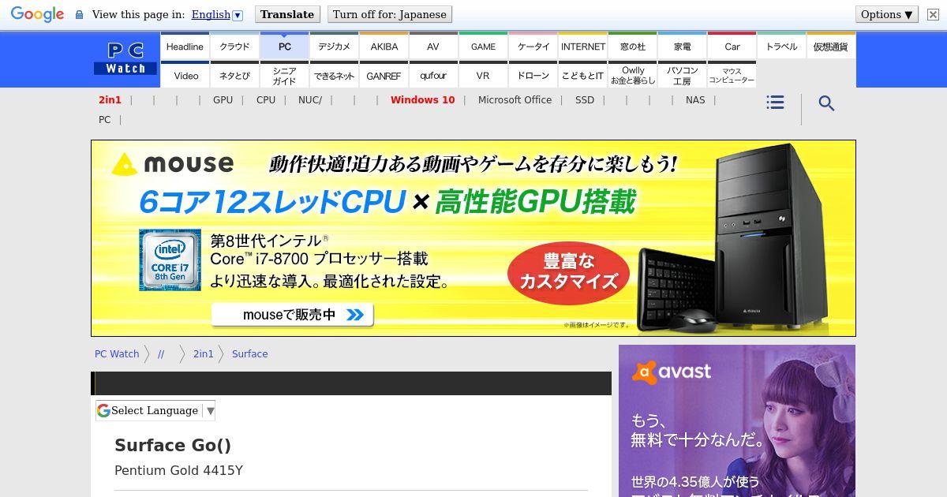Click the Windows 10 topic link

point(423,99)
